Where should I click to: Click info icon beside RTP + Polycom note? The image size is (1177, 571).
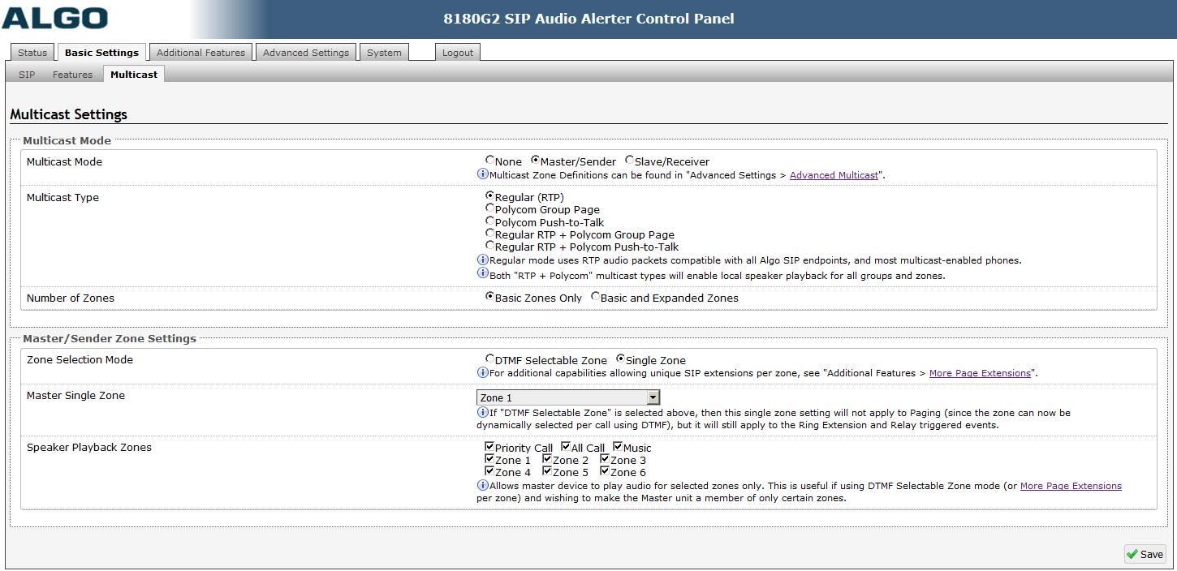coord(482,273)
